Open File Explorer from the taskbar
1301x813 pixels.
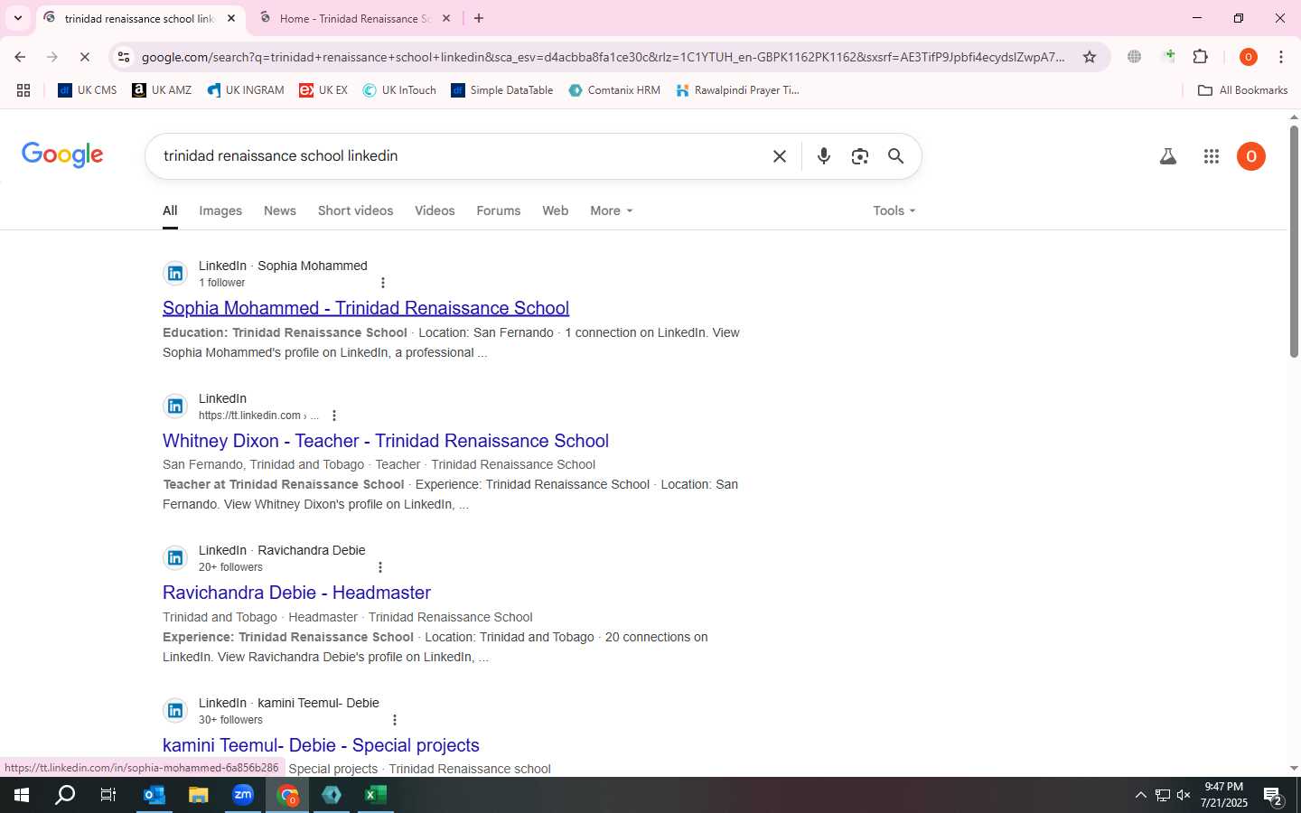coord(199,795)
